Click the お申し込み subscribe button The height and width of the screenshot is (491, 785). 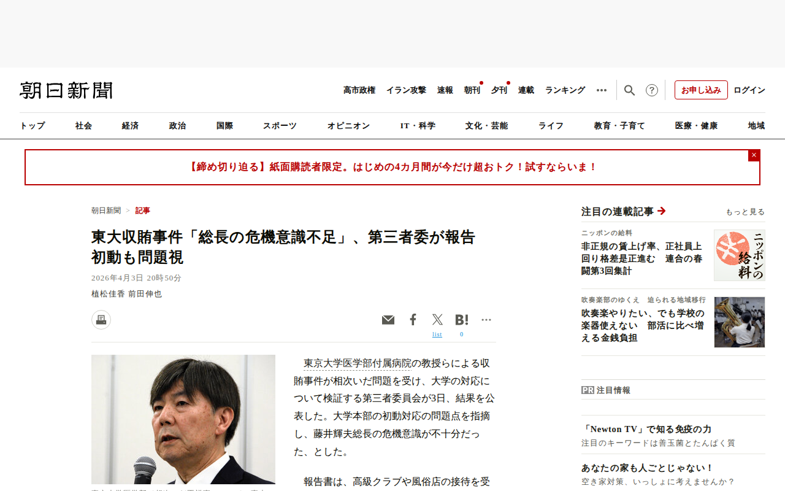tap(701, 90)
